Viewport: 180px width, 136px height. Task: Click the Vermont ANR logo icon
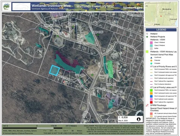point(6,6)
